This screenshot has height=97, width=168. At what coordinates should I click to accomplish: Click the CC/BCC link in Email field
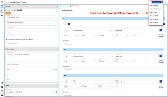click(55, 69)
